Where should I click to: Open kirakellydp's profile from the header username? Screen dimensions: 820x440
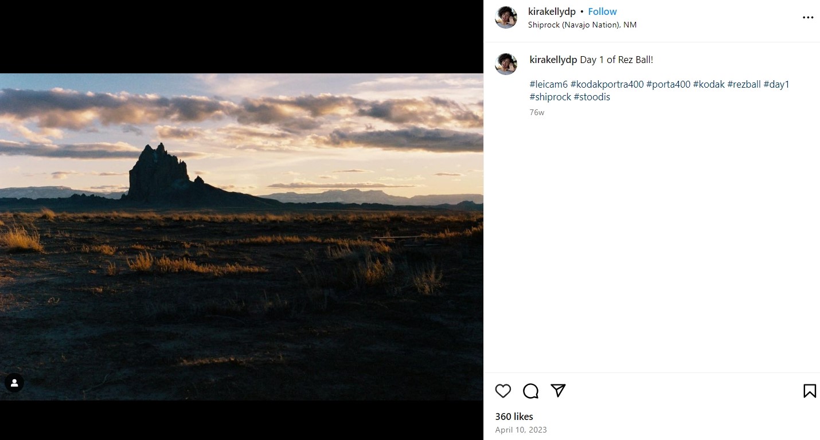(552, 11)
